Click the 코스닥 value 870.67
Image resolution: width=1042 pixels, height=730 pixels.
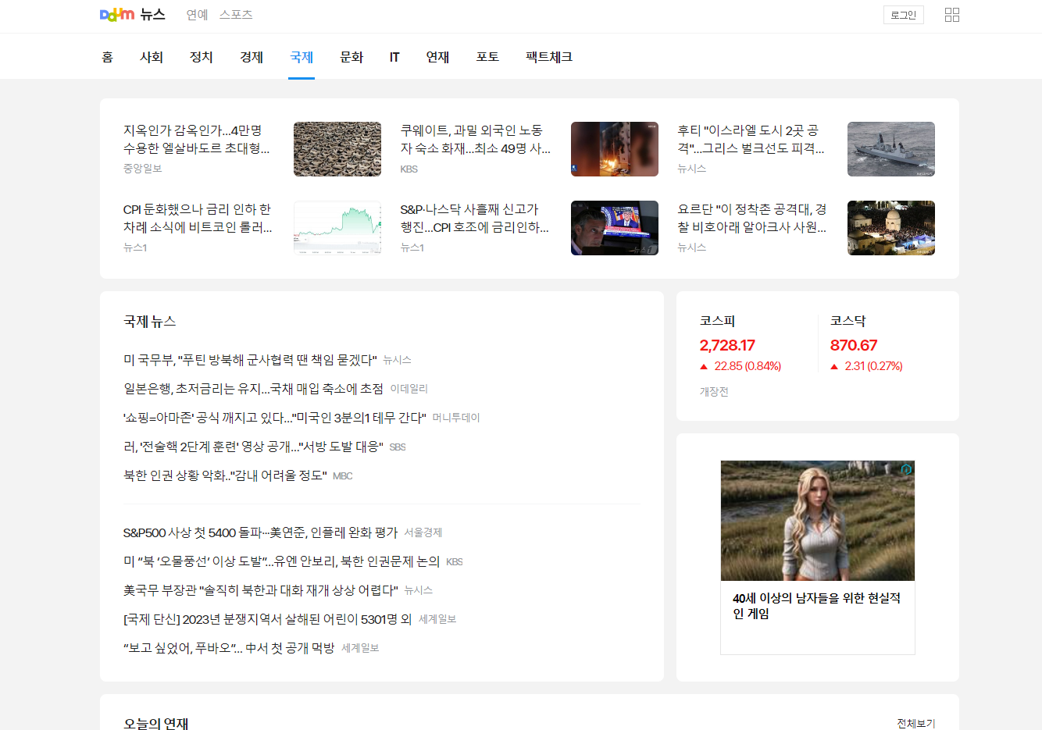tap(854, 345)
